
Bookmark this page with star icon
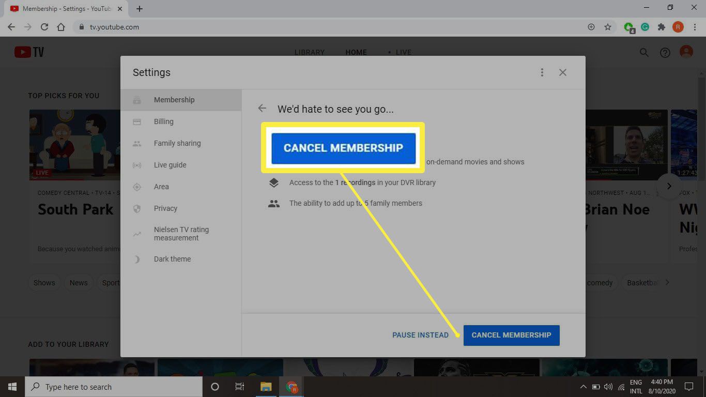[x=608, y=27]
